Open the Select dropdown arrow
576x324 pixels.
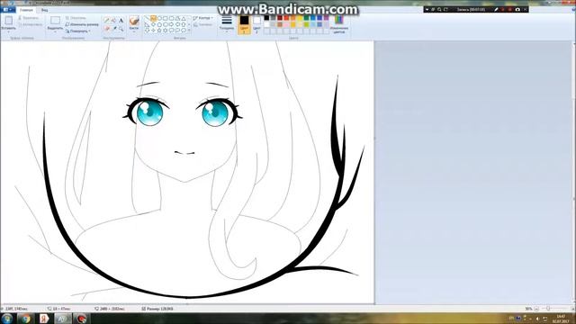tap(55, 32)
